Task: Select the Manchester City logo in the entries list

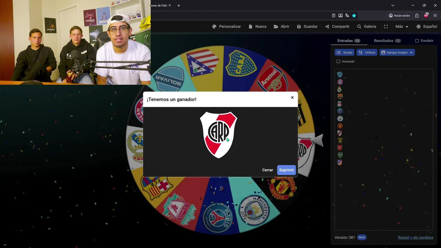Action: (340, 118)
